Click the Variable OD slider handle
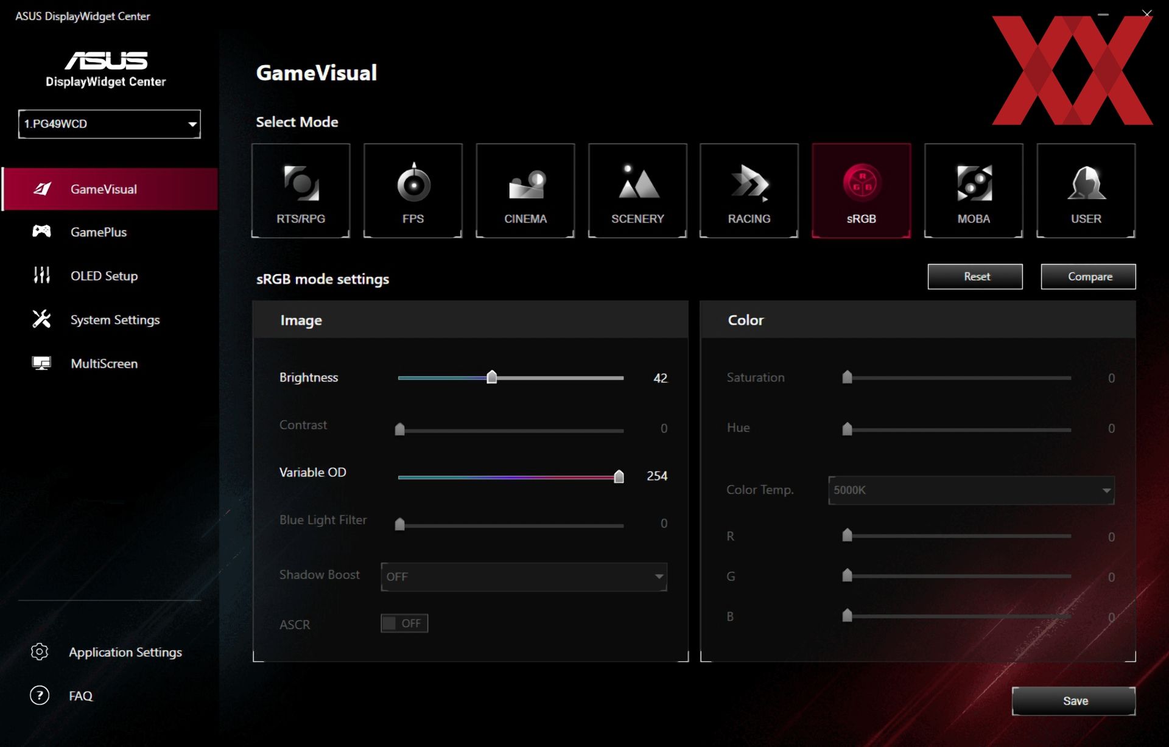 point(619,476)
